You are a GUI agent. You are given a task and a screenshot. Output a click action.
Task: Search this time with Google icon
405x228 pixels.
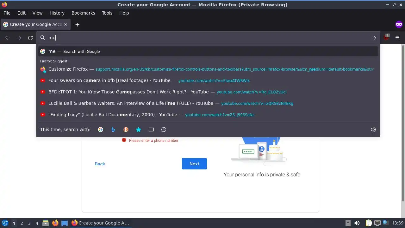click(x=101, y=130)
